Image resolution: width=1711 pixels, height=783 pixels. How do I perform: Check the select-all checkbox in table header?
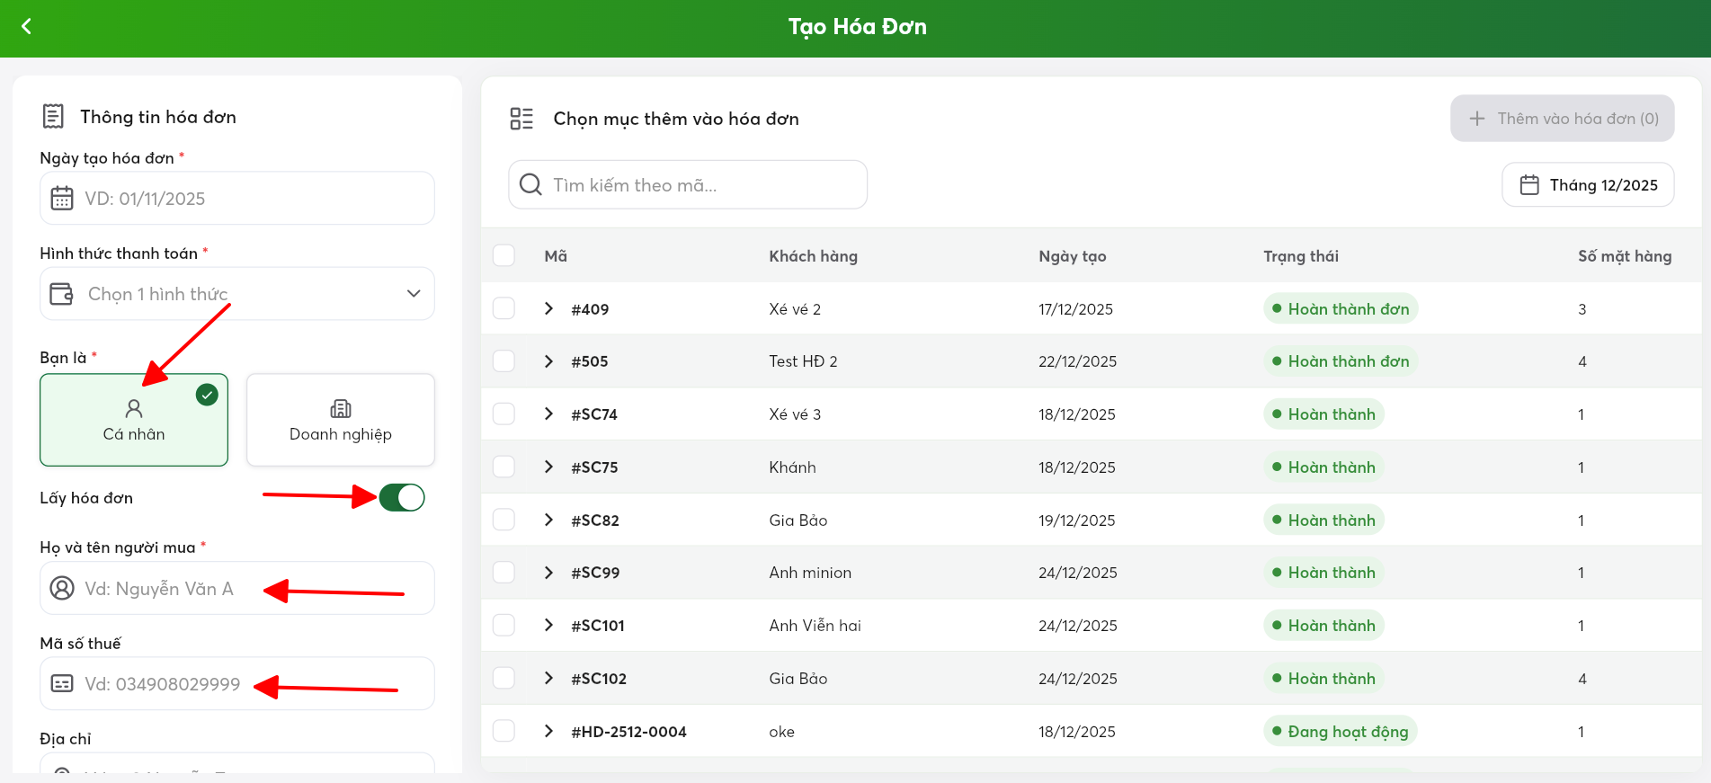click(x=503, y=255)
